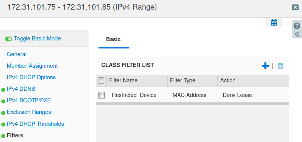Check the Restricted_Device row checkbox
Viewport: 302px width, 142px height.
[101, 95]
